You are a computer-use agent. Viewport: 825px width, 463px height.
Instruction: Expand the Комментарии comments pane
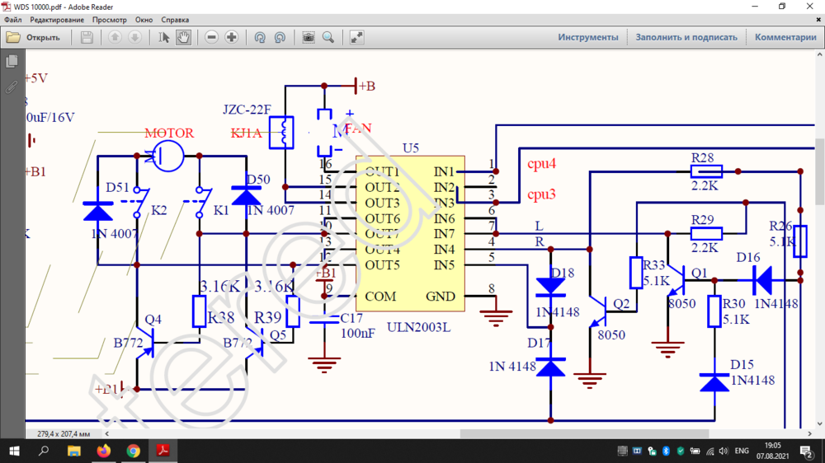(x=785, y=37)
